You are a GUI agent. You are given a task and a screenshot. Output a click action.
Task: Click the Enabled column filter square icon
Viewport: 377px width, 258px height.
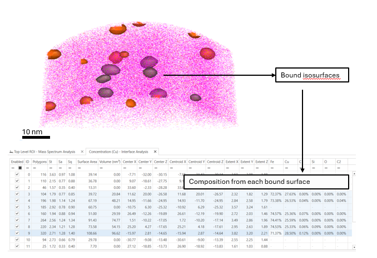(20, 167)
